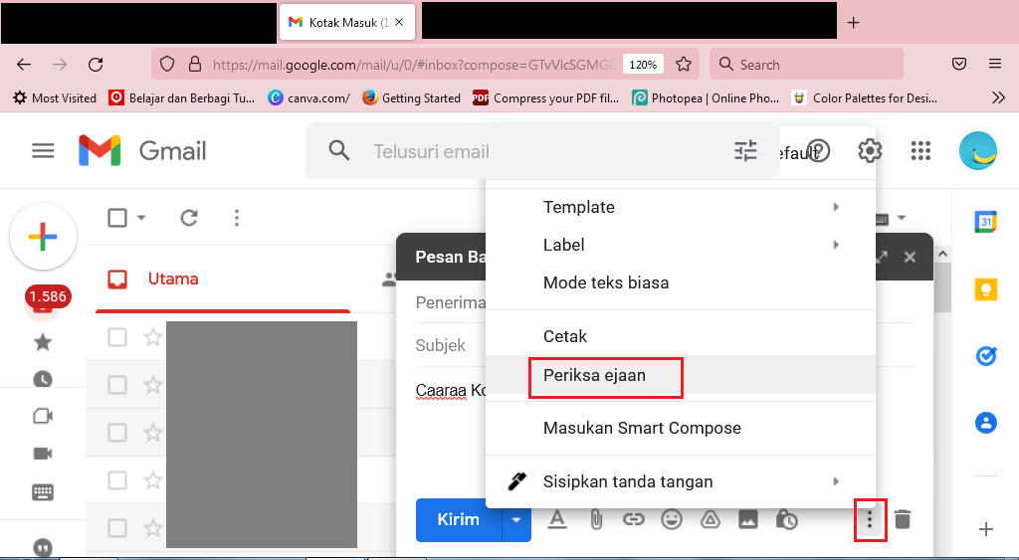Open Google Contacts side panel
Viewport: 1019px width, 560px height.
coord(986,423)
